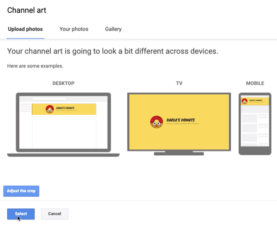Click the TV label
The height and width of the screenshot is (227, 277).
[179, 83]
